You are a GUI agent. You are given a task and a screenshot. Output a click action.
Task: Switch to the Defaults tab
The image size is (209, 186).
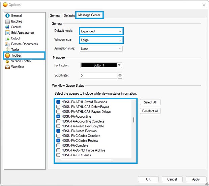69,15
